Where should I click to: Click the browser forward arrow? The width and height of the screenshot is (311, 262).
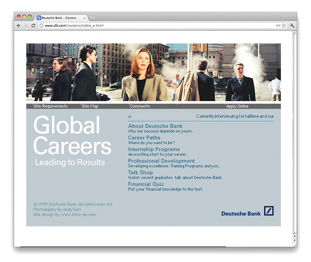(x=26, y=25)
